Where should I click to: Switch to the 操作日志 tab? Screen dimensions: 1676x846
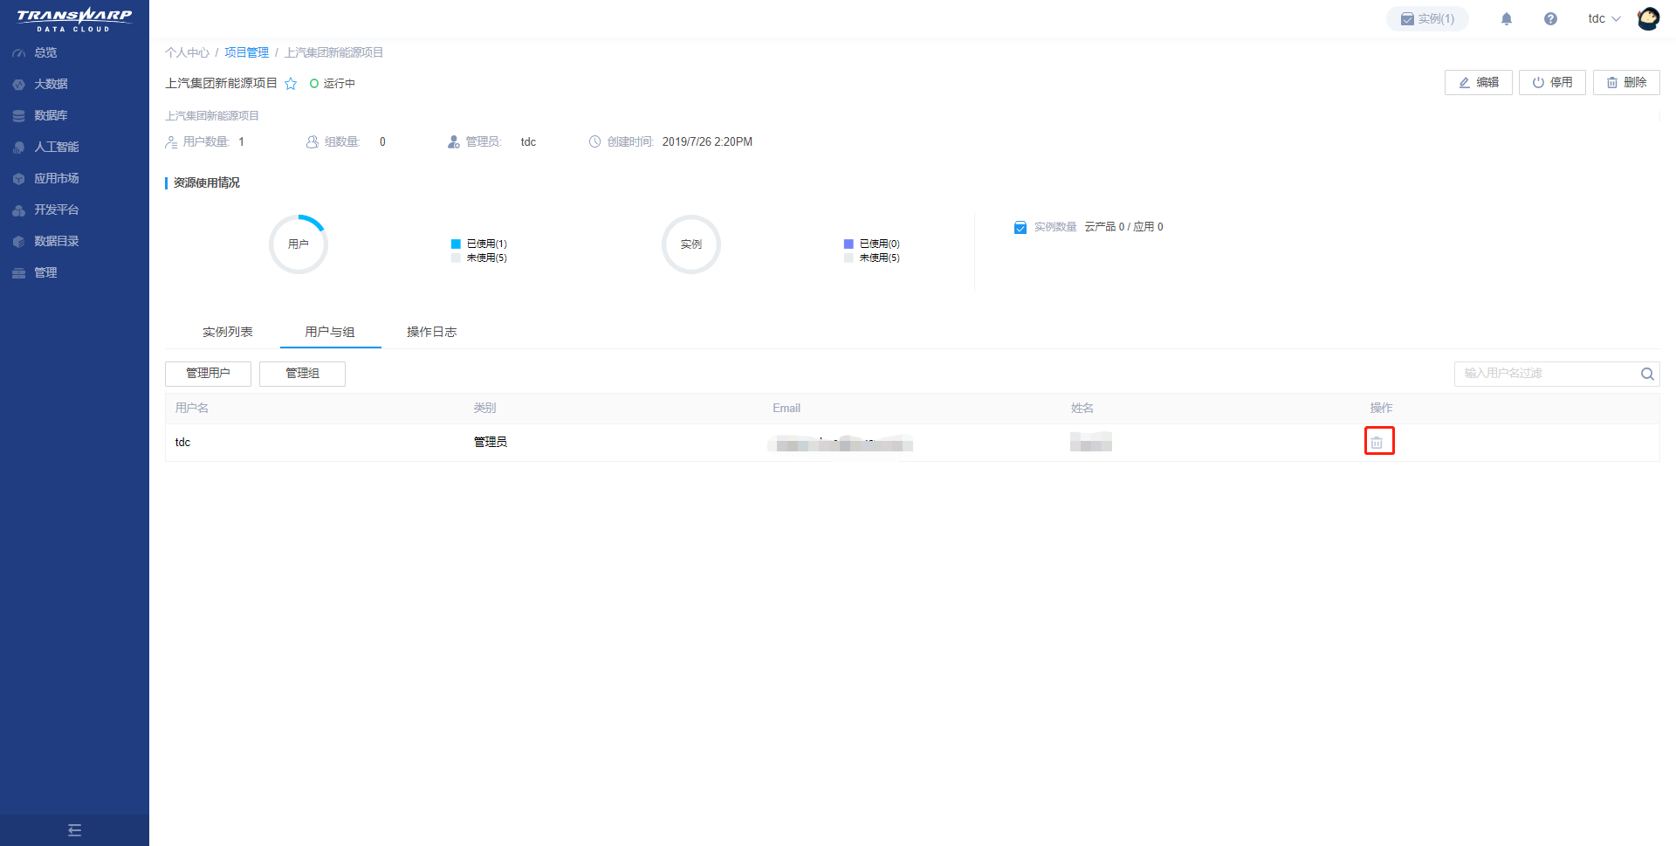(431, 332)
